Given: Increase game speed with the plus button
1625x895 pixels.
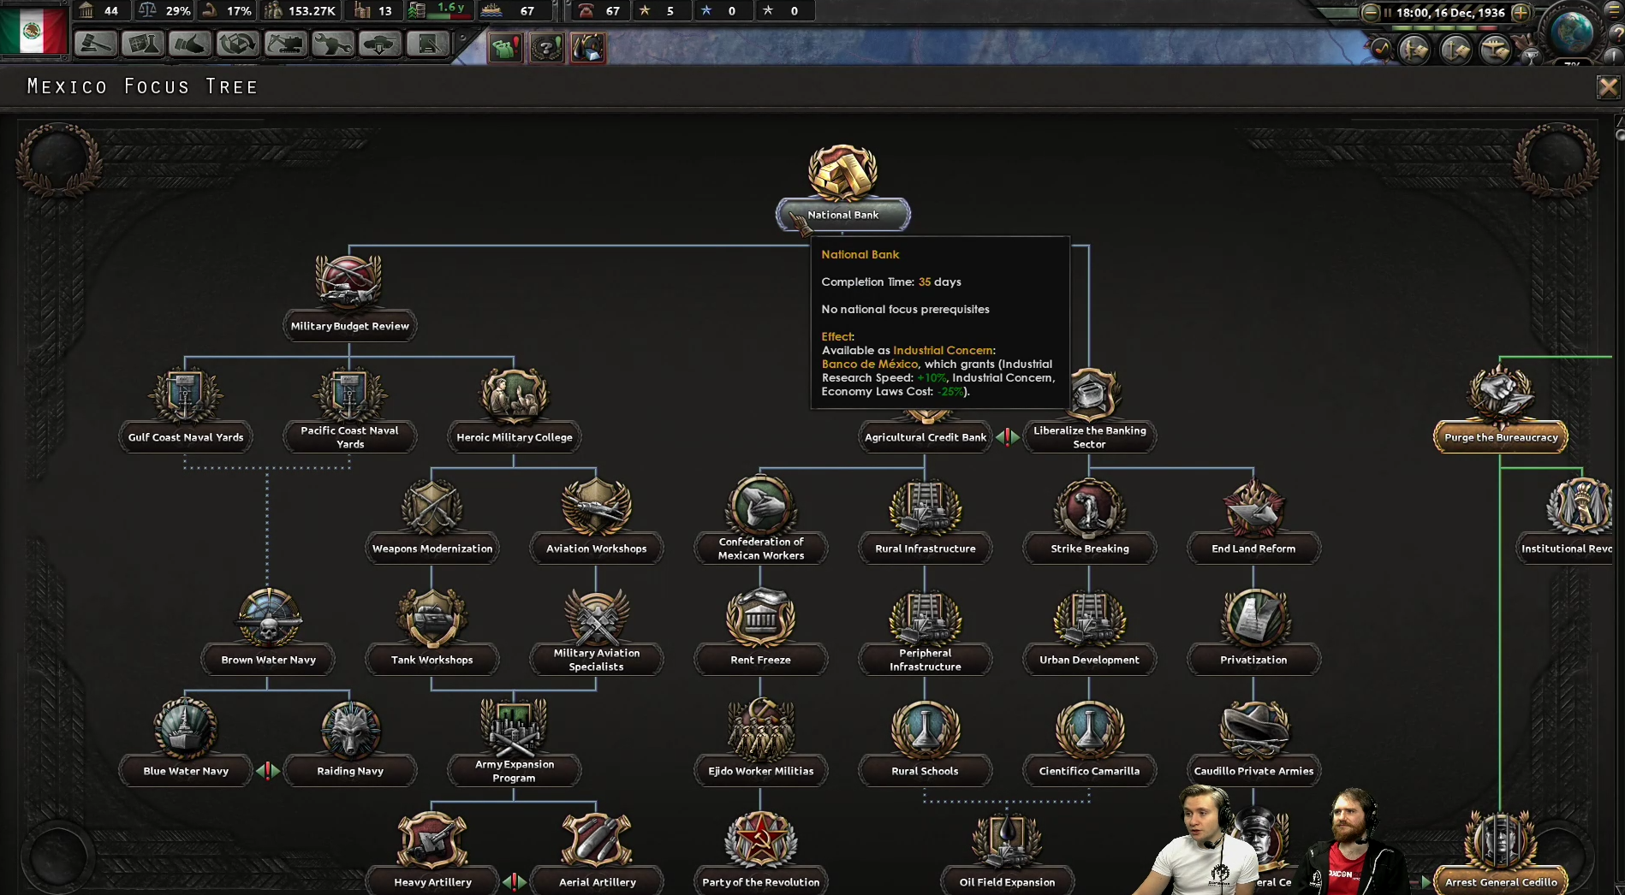Looking at the screenshot, I should (1521, 13).
